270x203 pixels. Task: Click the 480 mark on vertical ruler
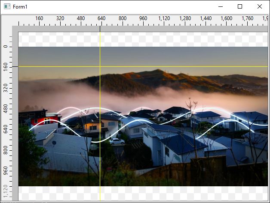click(x=6, y=108)
